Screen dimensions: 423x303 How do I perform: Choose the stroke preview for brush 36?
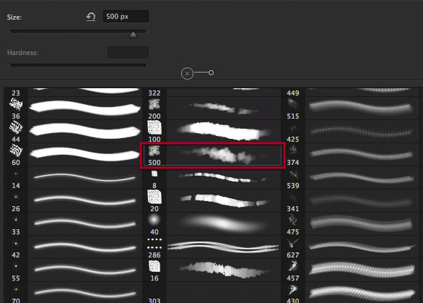[x=85, y=108]
